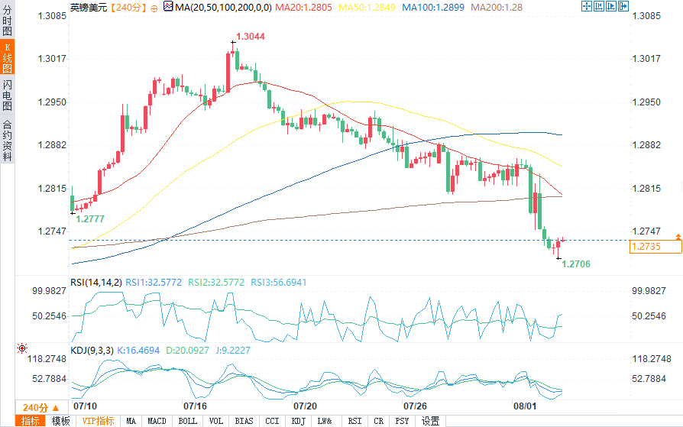Apply the CCI indicator

(272, 421)
